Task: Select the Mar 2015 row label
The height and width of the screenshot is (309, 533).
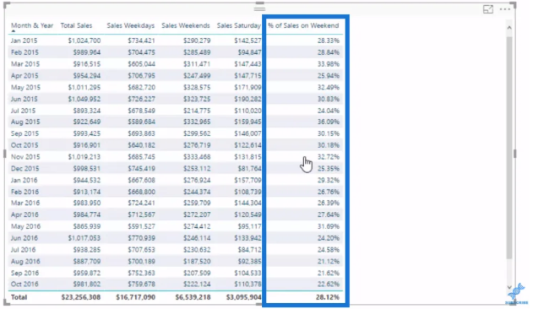Action: tap(25, 64)
